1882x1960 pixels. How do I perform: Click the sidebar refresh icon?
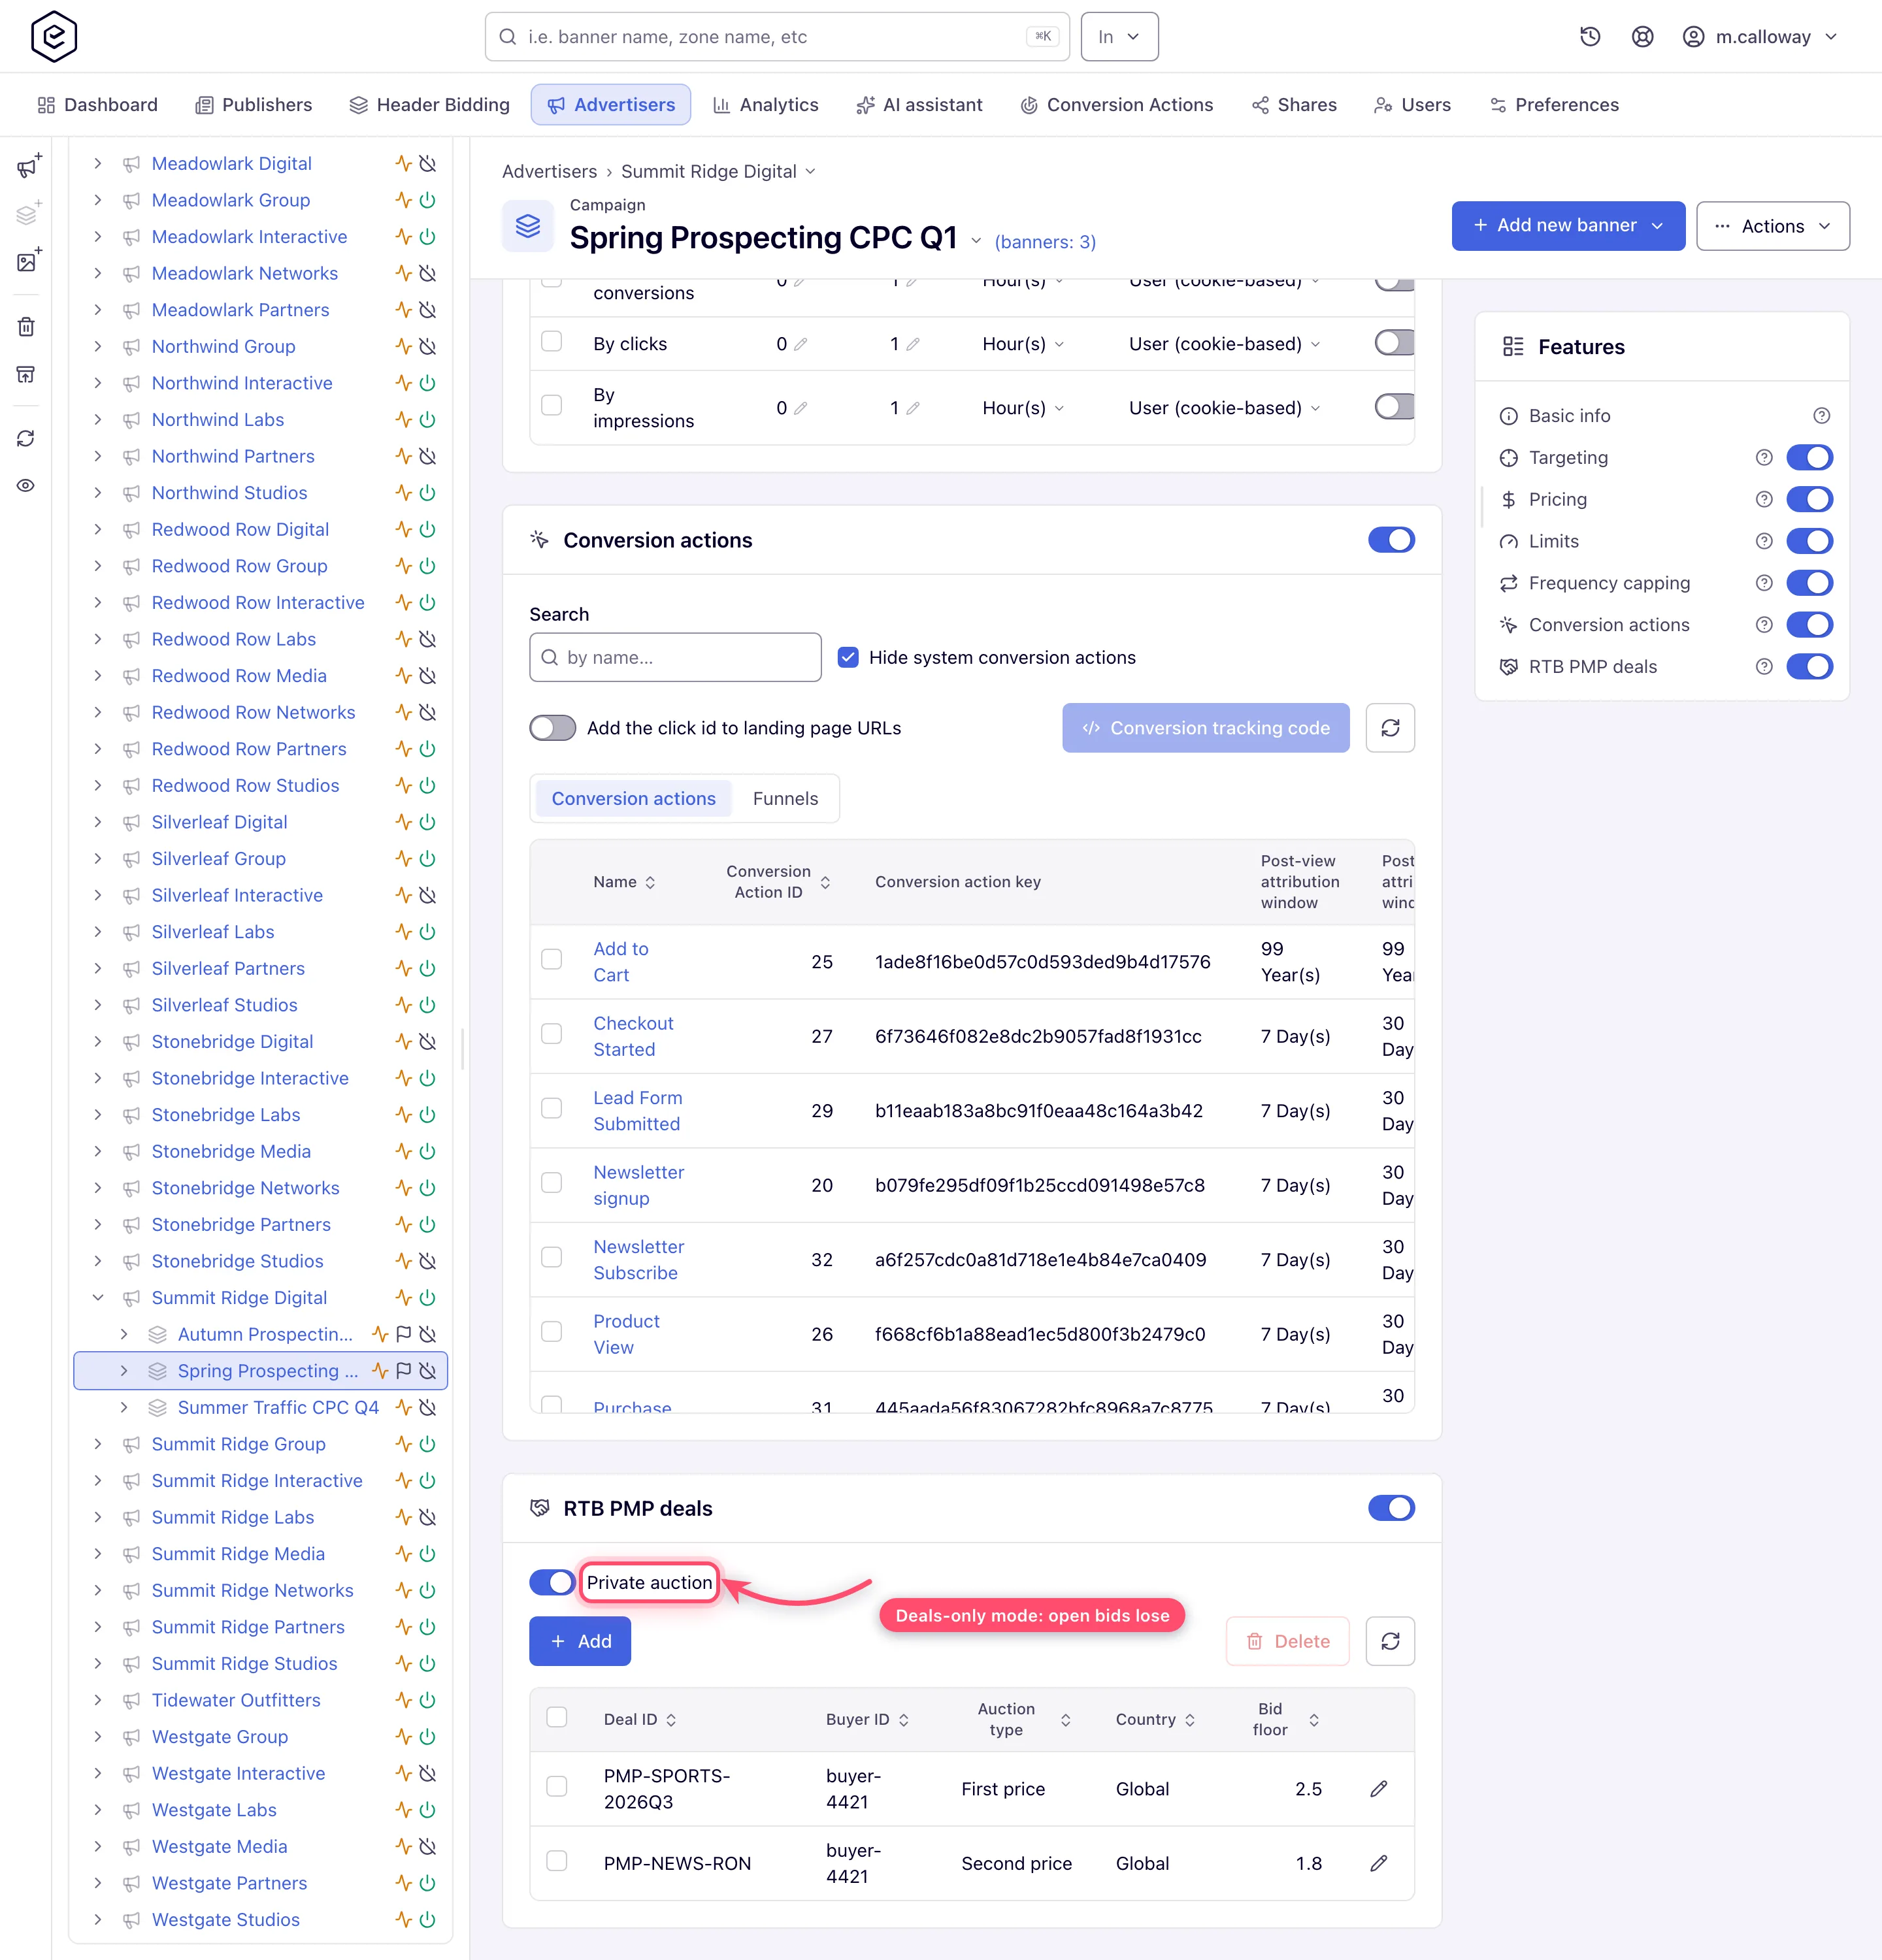point(26,439)
